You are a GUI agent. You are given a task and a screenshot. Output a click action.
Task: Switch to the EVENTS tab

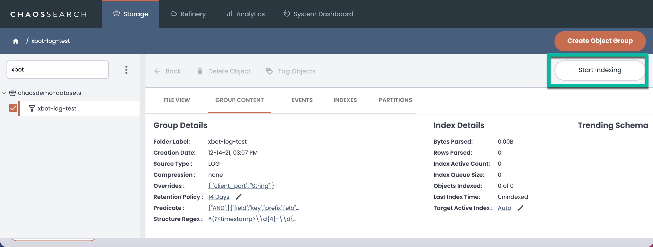click(302, 100)
